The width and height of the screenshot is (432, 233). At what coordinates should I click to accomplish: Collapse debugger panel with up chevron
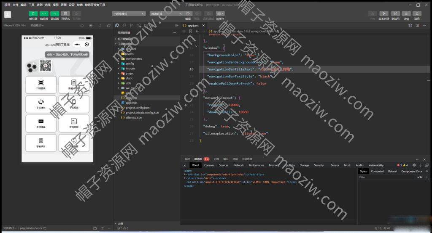tap(417, 159)
